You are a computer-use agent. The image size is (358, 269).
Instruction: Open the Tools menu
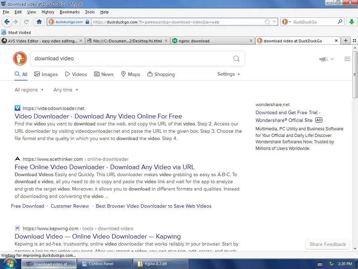(90, 12)
